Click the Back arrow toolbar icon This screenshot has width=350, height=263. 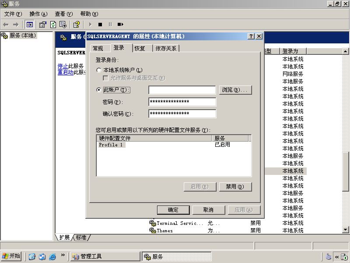click(x=6, y=25)
